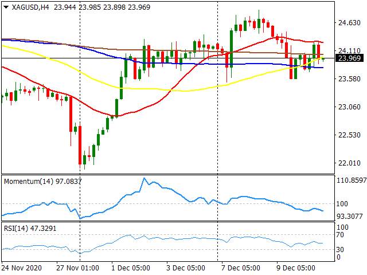Viewport: 367px width, 275px height.
Task: Select the OHLC values 23.944 23.985 23.898 23.969
Action: [x=102, y=7]
